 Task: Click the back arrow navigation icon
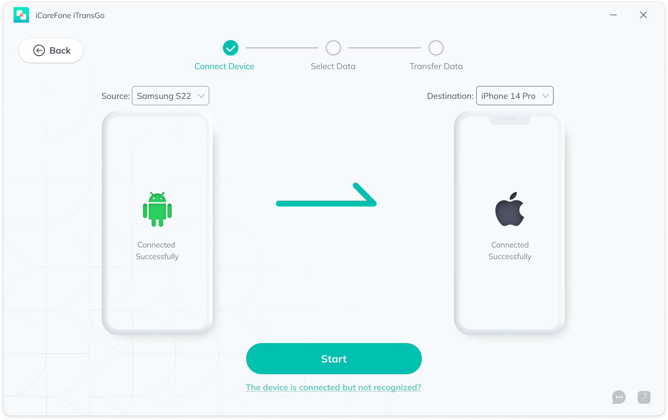pos(39,50)
